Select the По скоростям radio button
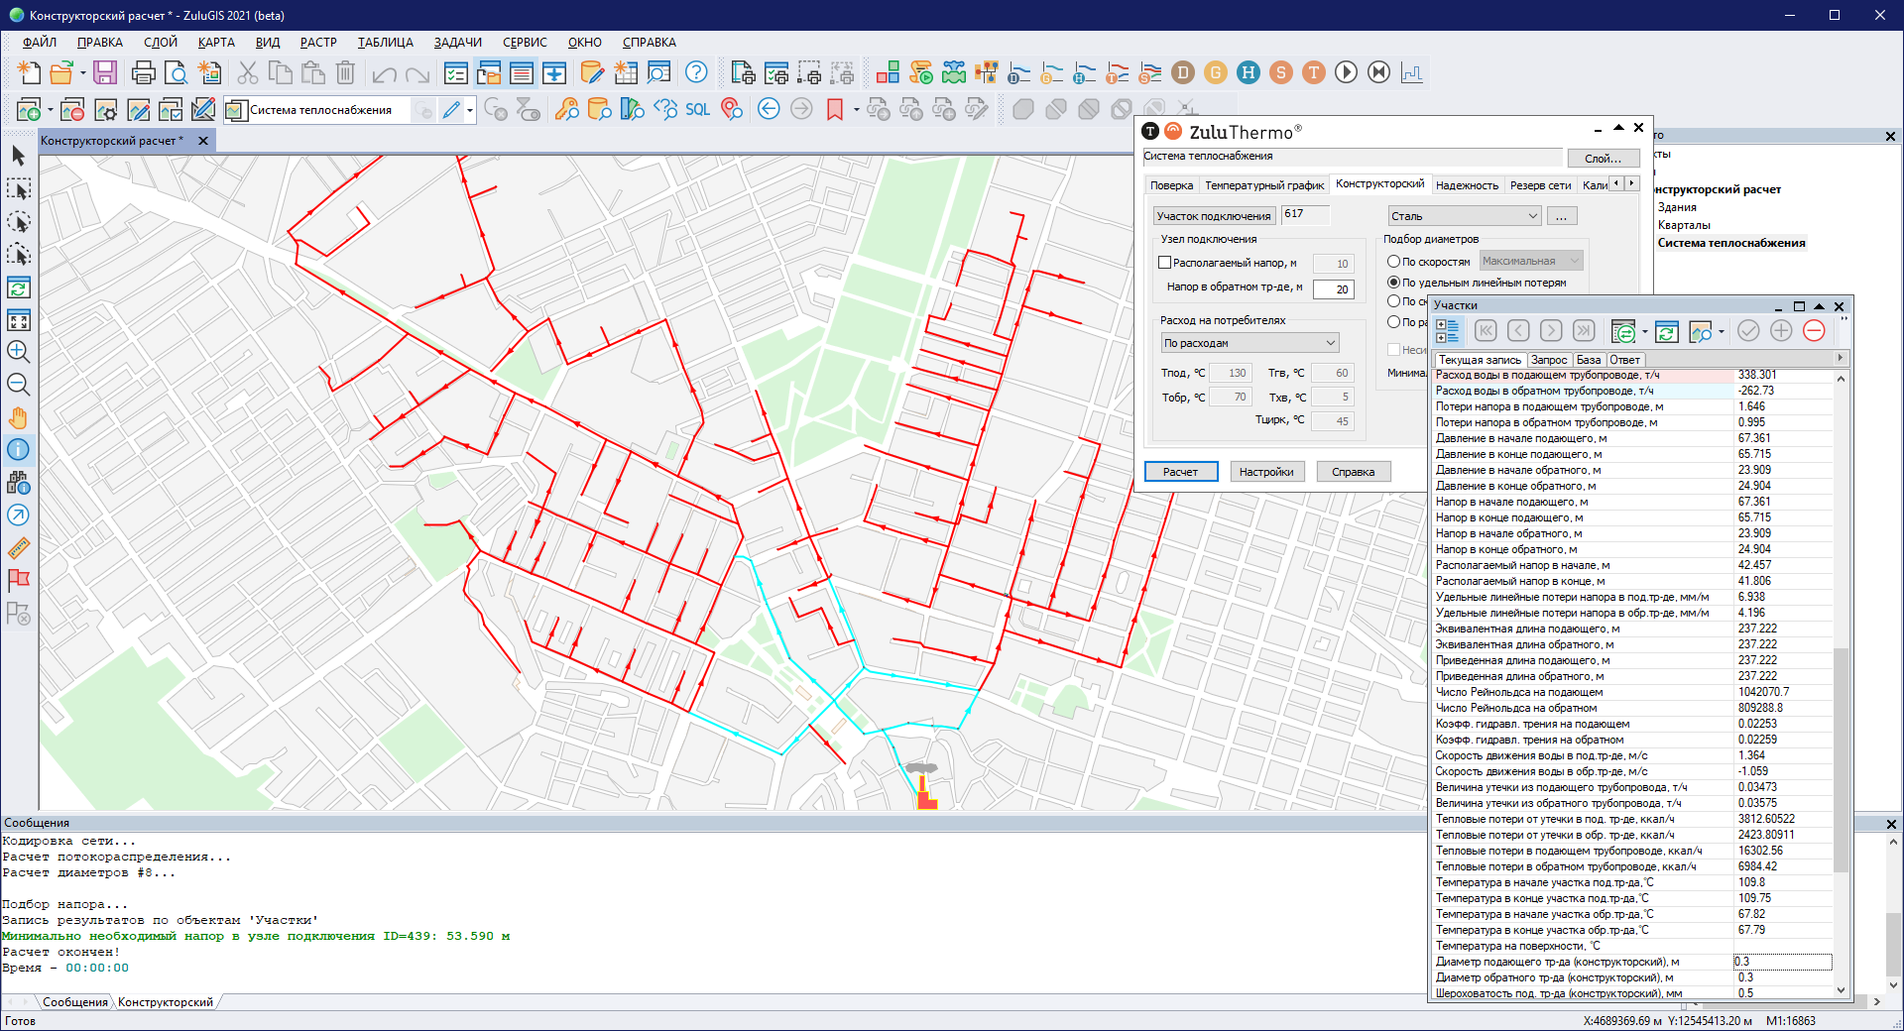 [x=1393, y=262]
